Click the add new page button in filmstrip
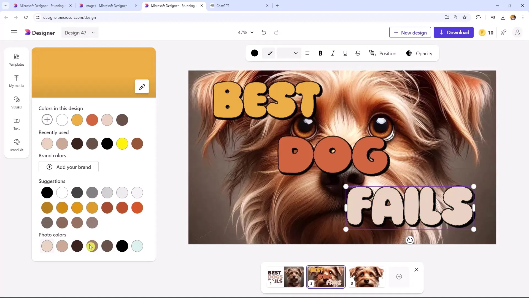529x298 pixels. [x=399, y=276]
